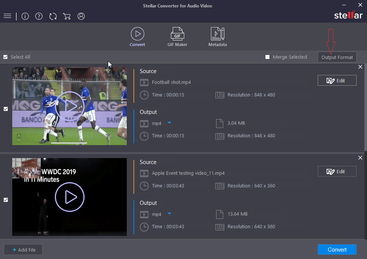
Task: Click Apple Event testing video_11.mp4 file name
Action: 188,173
